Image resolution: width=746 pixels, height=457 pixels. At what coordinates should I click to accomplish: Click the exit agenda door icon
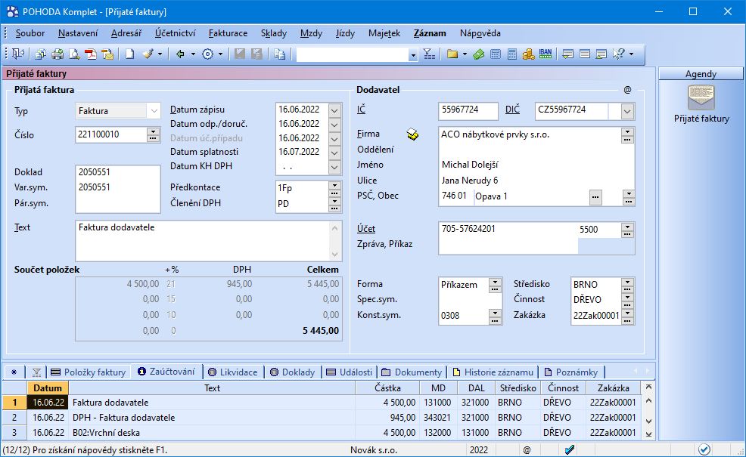[x=18, y=54]
